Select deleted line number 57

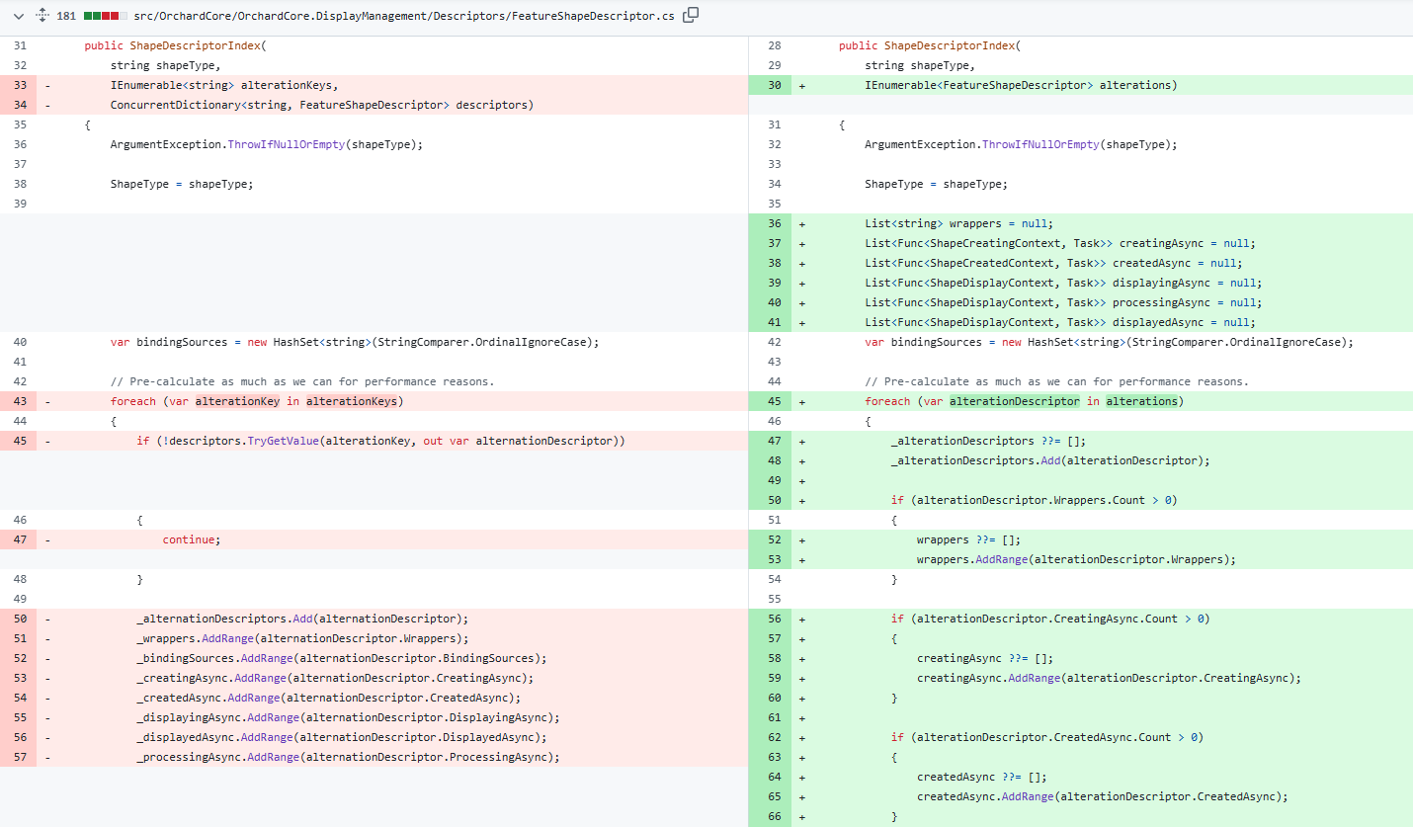click(x=21, y=757)
